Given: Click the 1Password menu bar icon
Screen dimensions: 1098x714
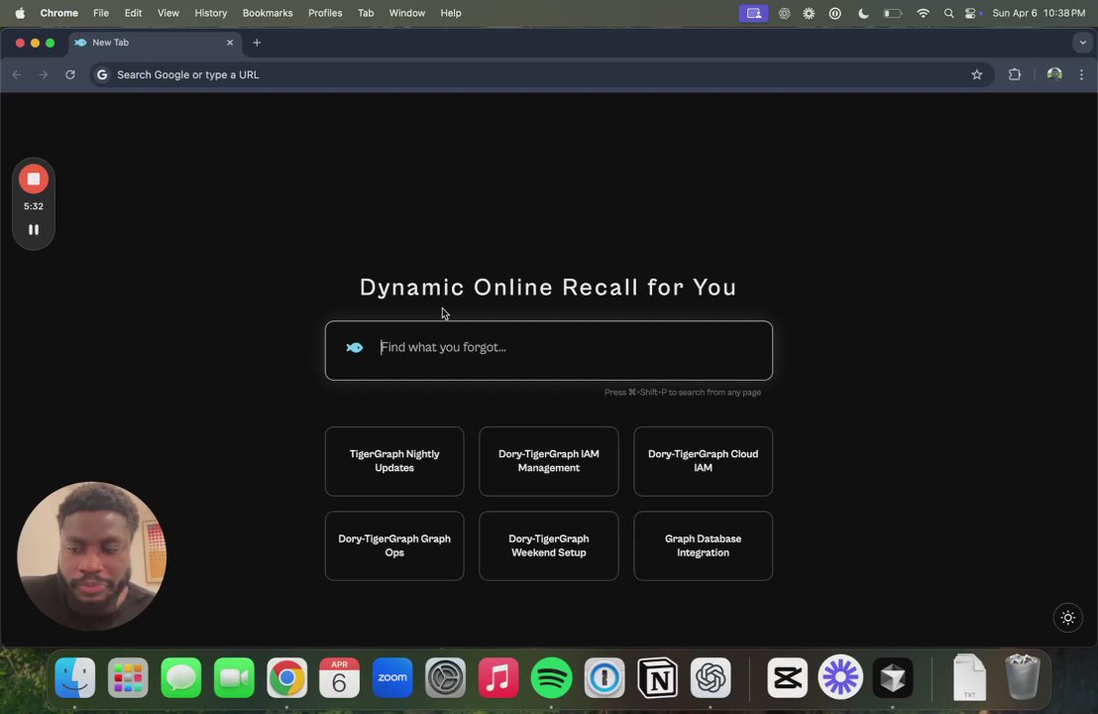Looking at the screenshot, I should pyautogui.click(x=834, y=13).
